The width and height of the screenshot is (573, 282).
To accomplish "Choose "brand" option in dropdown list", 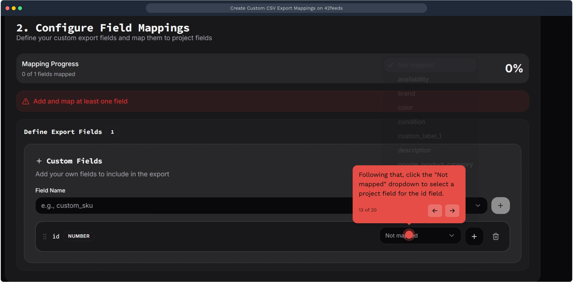I will click(406, 93).
